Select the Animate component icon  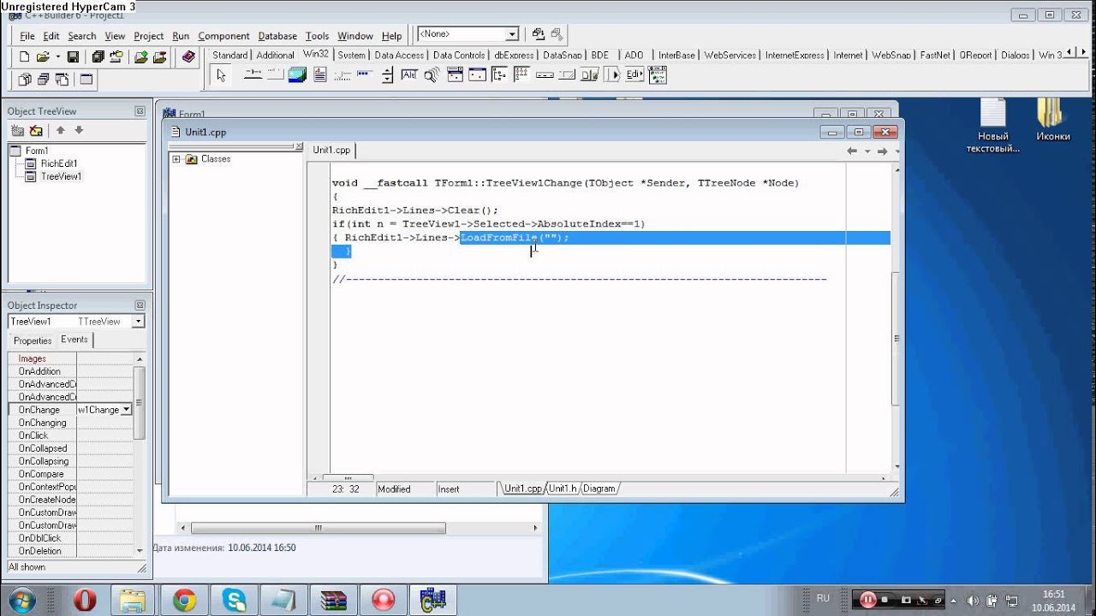click(x=432, y=75)
